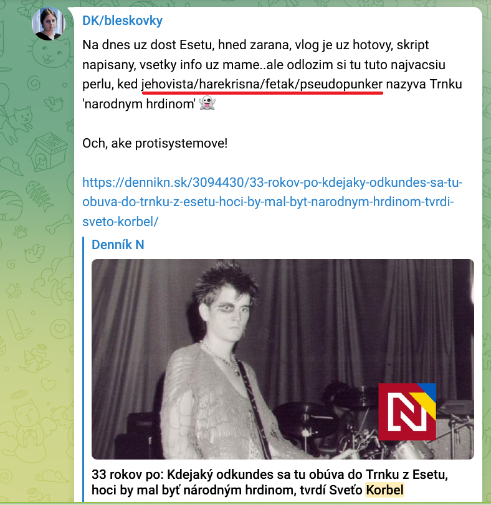The width and height of the screenshot is (491, 505).
Task: Open the DK/bleskovky profile avatar
Action: pos(49,24)
